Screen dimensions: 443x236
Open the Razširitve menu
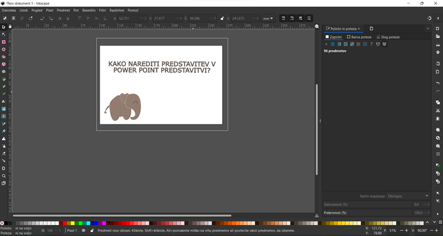point(117,10)
